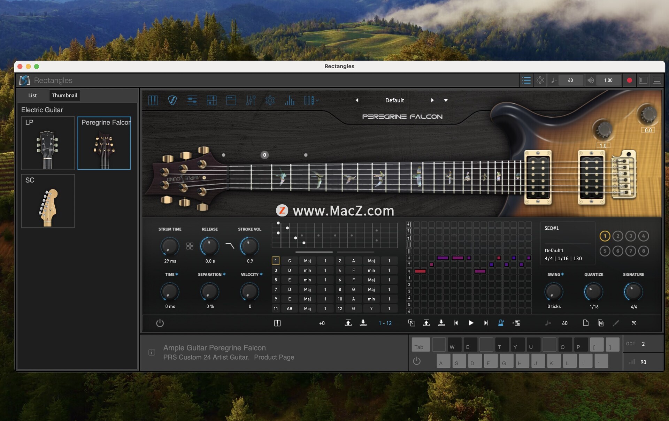Click the Strum Time knob

(x=170, y=246)
